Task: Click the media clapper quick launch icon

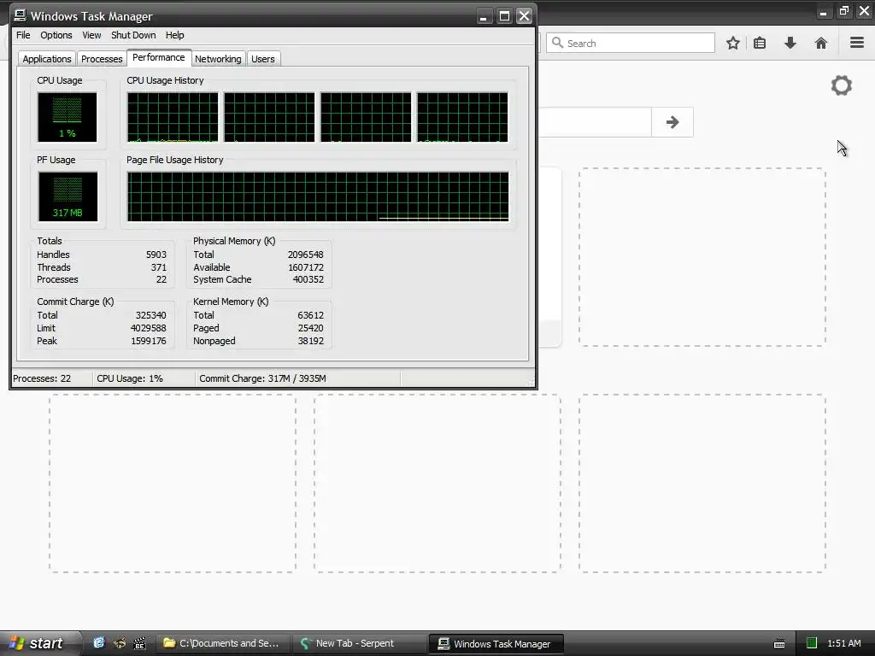Action: coord(139,643)
